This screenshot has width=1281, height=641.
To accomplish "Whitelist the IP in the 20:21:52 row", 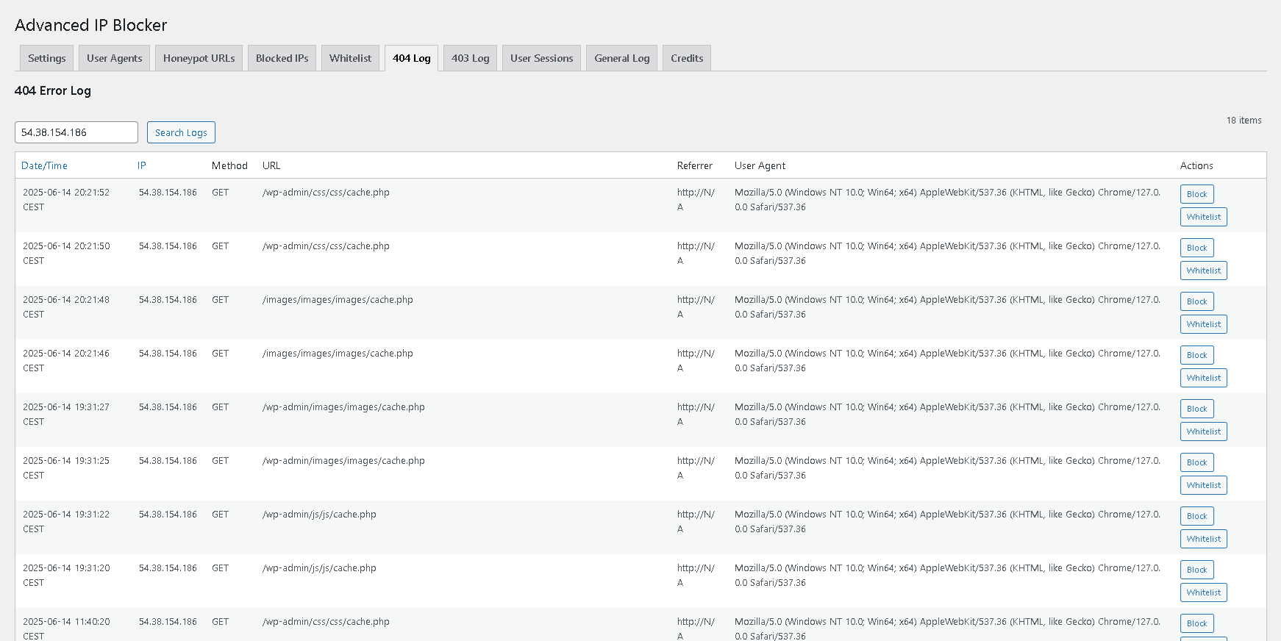I will tap(1204, 217).
